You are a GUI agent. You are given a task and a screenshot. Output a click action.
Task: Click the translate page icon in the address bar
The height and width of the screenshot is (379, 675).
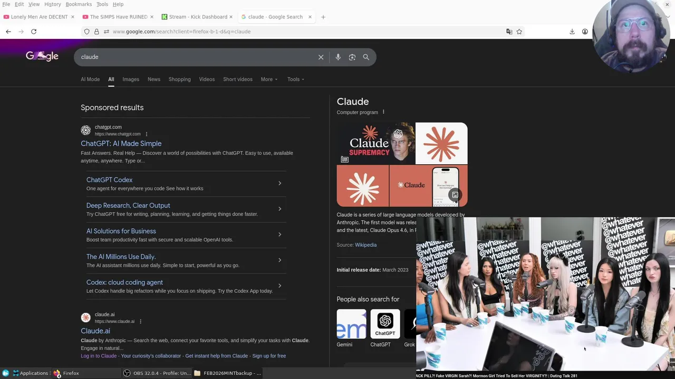[x=509, y=32]
